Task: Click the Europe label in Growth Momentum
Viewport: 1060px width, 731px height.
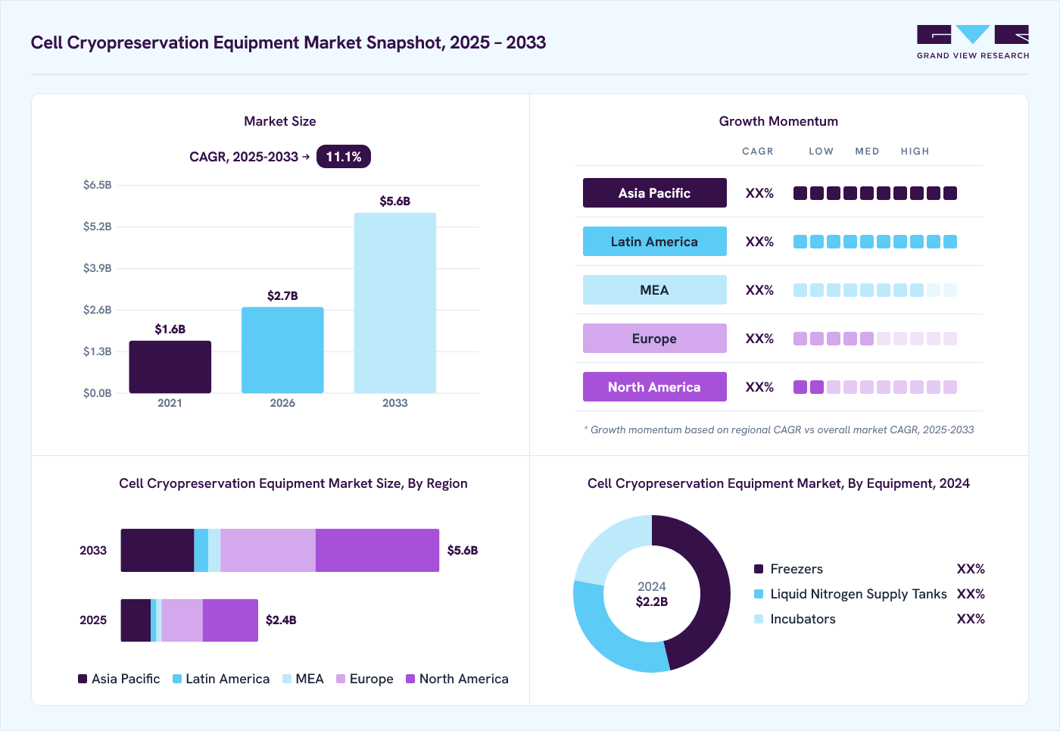Action: pos(655,339)
